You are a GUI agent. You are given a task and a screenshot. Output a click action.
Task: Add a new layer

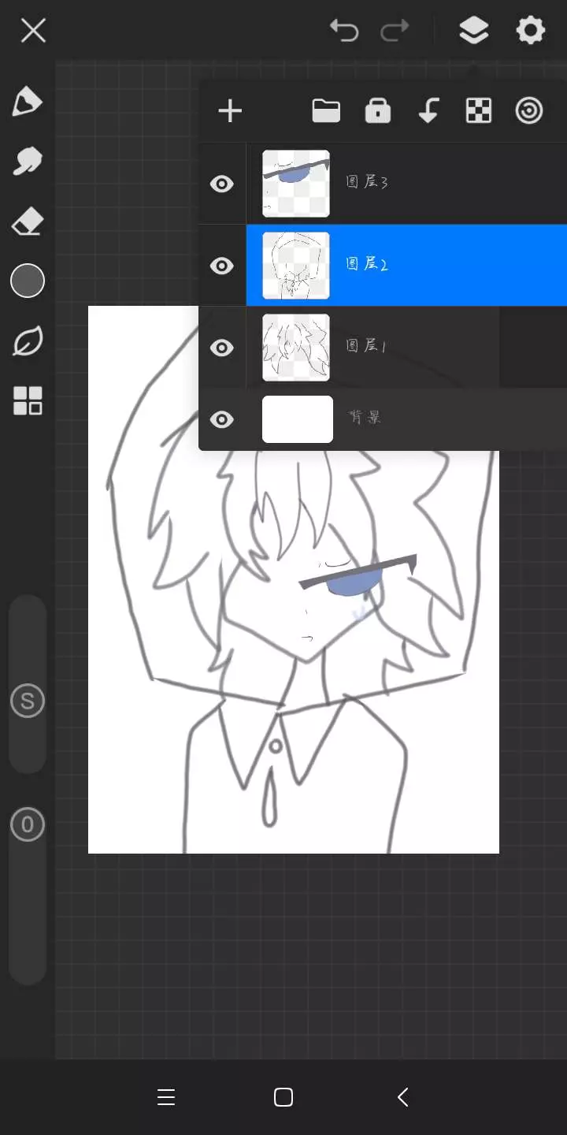[230, 111]
